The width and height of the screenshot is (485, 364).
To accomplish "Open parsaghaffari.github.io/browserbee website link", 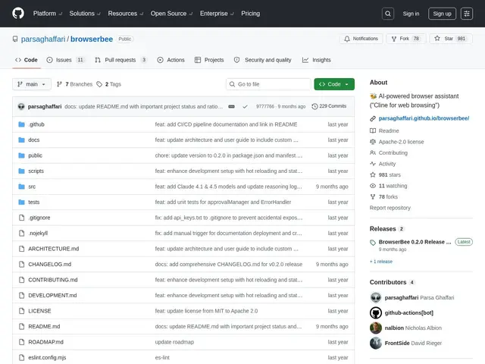I will point(424,118).
